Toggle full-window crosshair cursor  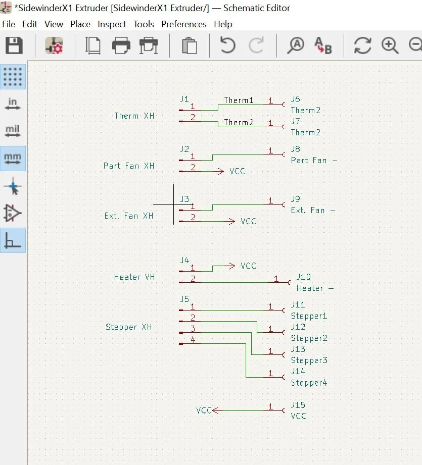(13, 186)
